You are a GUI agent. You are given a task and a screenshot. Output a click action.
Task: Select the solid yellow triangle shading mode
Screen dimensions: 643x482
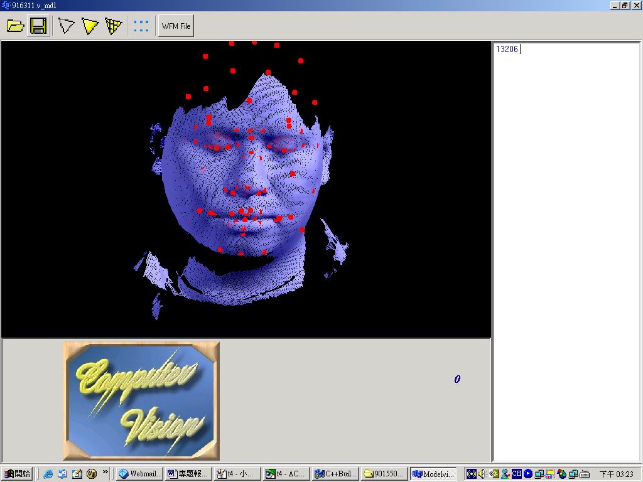90,26
